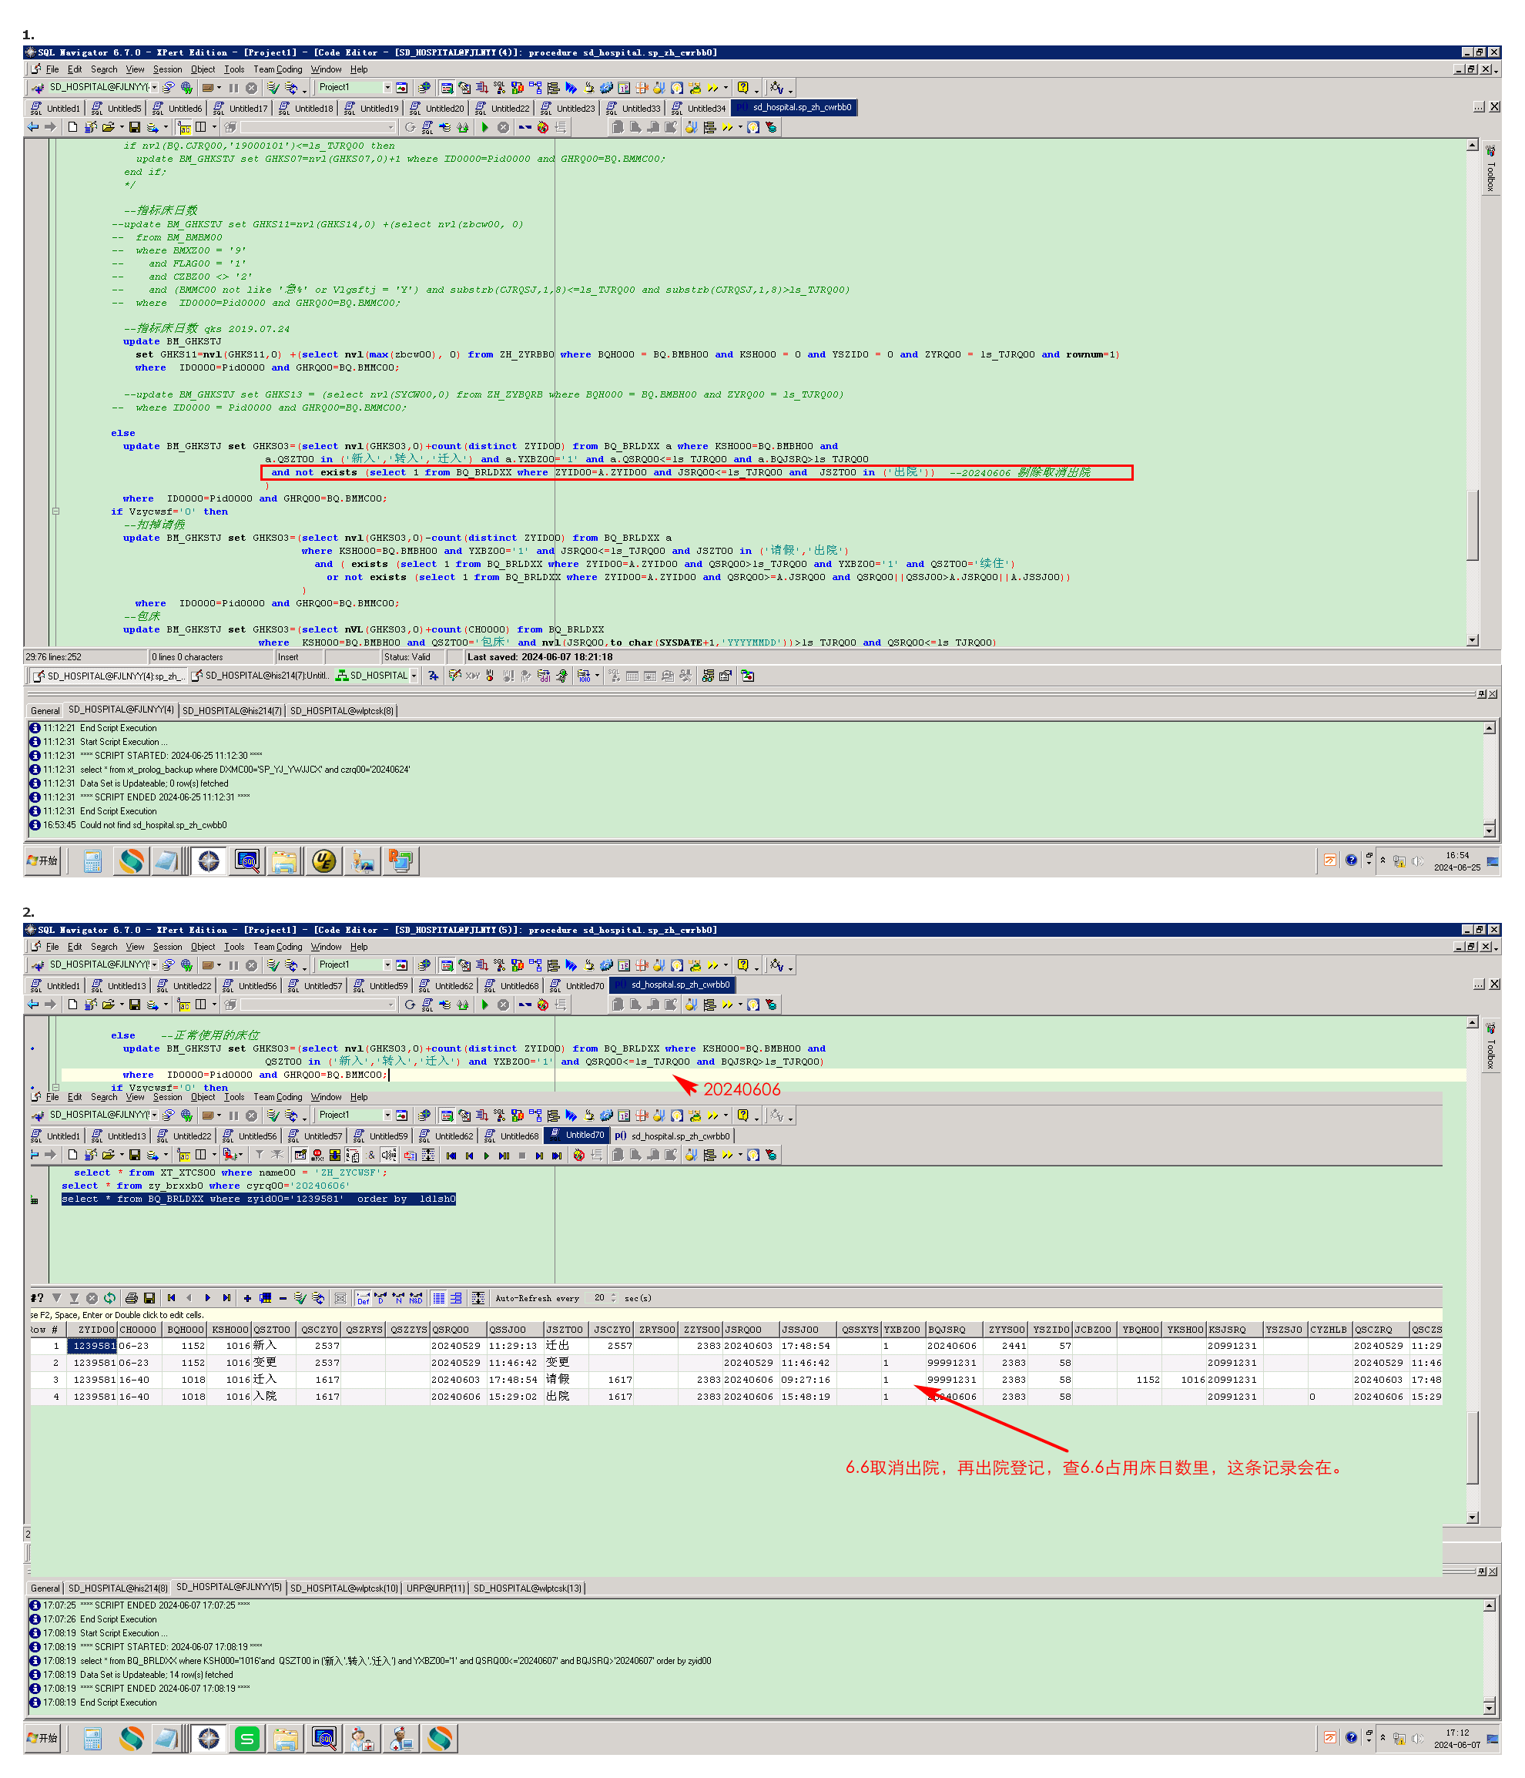Launch the green S taskbar app
This screenshot has height=1778, width=1525.
[x=247, y=1739]
